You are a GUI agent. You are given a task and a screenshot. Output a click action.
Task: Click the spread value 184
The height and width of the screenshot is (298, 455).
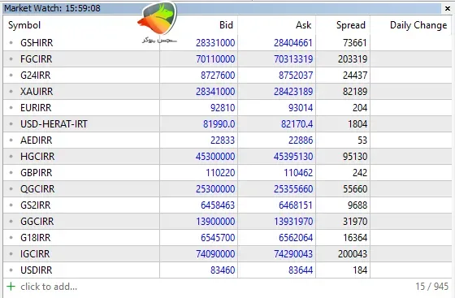[x=360, y=270]
